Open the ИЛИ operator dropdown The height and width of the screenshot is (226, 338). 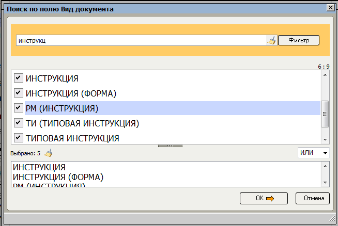click(314, 153)
